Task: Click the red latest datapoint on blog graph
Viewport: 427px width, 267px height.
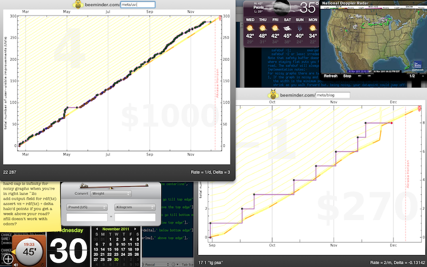Action: point(392,123)
